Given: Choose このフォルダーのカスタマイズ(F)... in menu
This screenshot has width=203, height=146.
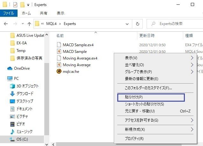Looking at the screenshot, I should tap(156, 88).
